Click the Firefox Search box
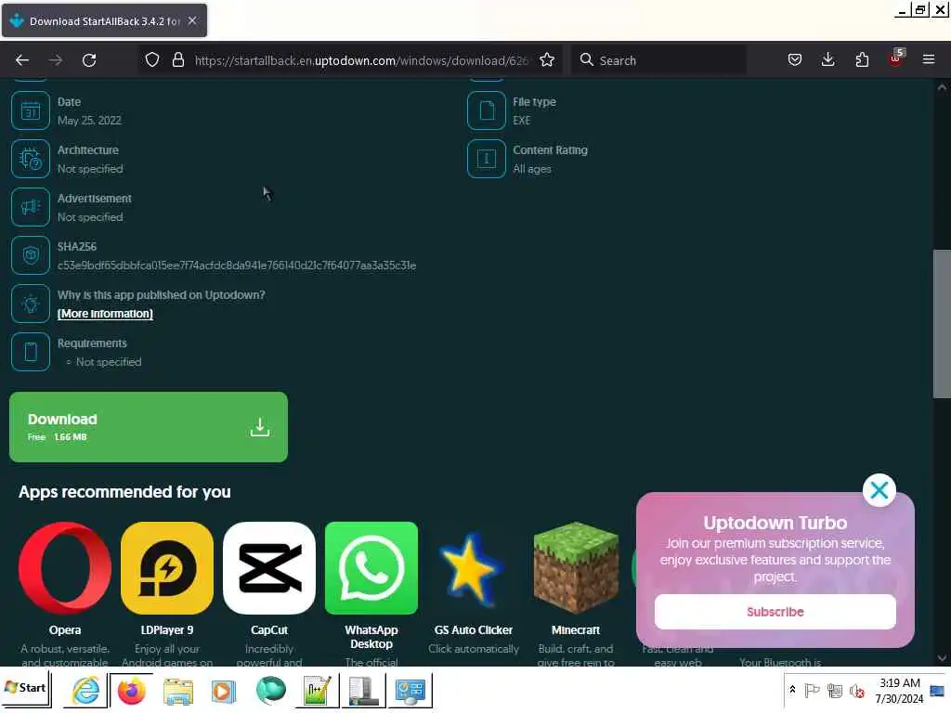951x713 pixels. (658, 60)
